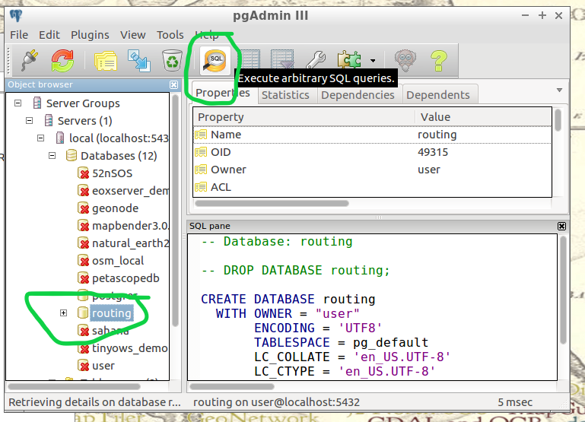Screen dimensions: 585x422
Task: Open the yellow question mark Help icon
Action: point(438,60)
